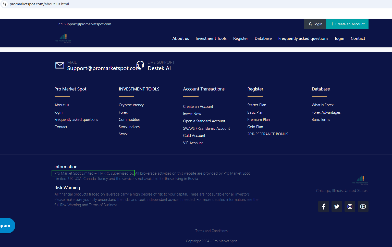392x247 pixels.
Task: Open the YouTube icon link
Action: click(363, 206)
